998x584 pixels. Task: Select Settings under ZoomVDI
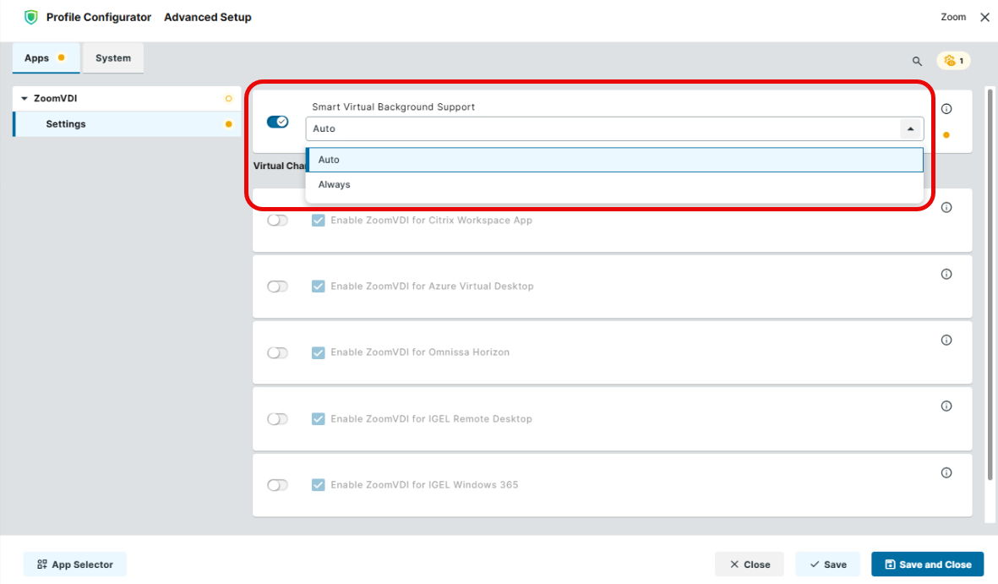pyautogui.click(x=66, y=124)
